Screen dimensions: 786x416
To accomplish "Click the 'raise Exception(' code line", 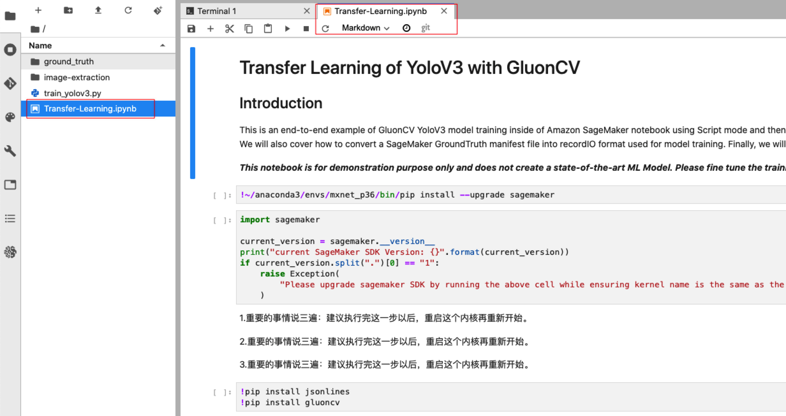I will (x=300, y=274).
